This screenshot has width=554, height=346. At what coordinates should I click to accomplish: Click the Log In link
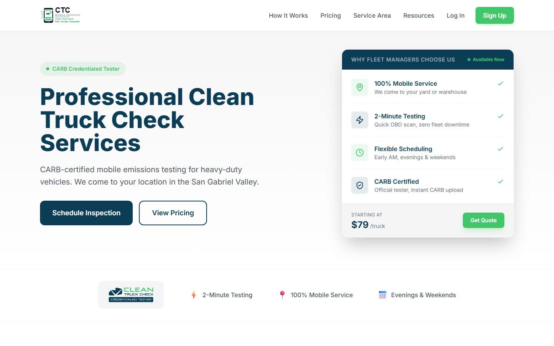456,15
